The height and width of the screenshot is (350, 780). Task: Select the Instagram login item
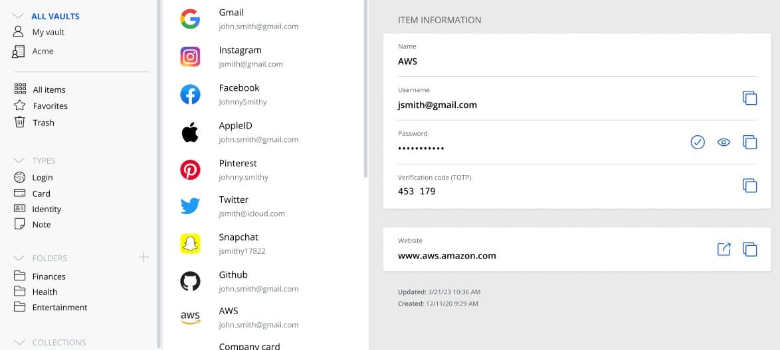264,56
